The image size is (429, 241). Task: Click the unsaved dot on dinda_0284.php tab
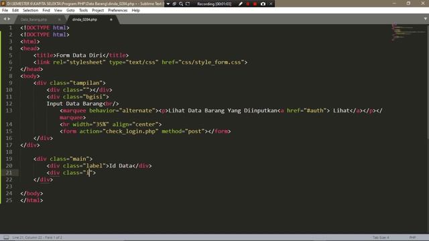[111, 19]
